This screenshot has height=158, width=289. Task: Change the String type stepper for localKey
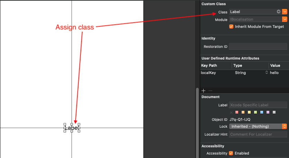[266, 73]
